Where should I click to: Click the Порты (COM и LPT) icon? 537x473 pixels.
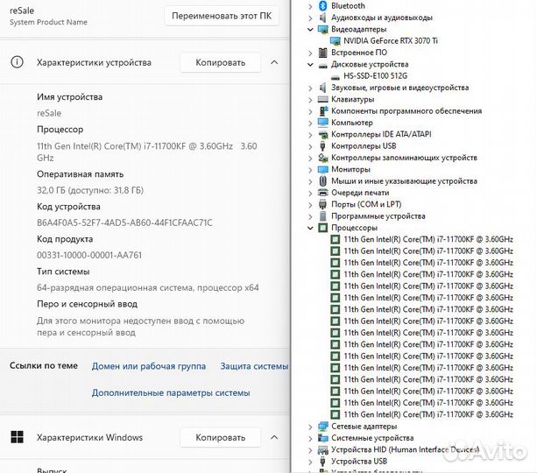tap(322, 204)
